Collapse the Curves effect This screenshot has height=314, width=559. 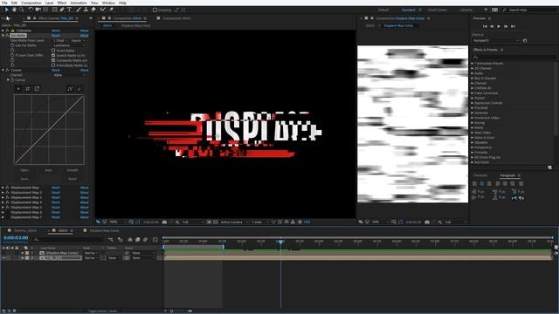pyautogui.click(x=3, y=70)
